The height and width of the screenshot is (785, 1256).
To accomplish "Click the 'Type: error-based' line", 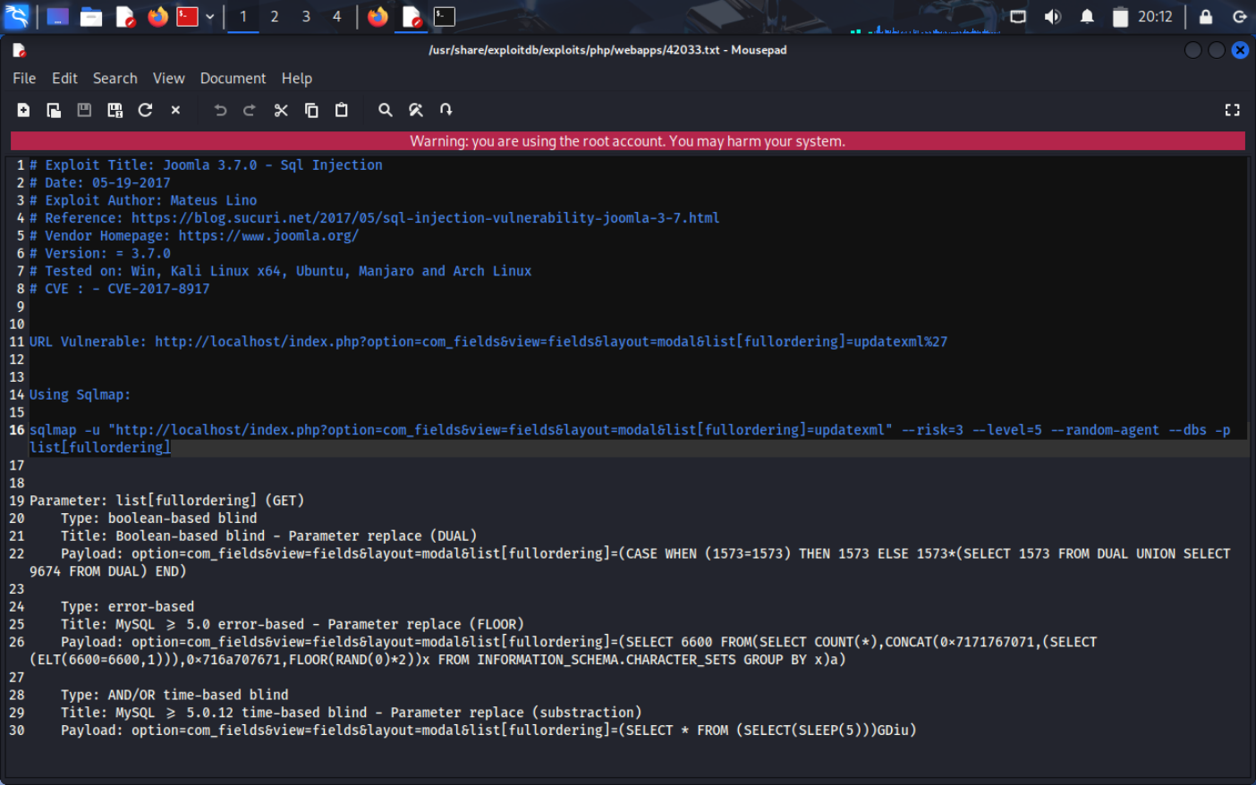I will click(127, 607).
